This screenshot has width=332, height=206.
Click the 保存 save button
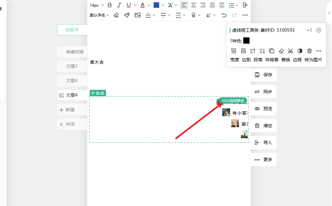pyautogui.click(x=264, y=75)
